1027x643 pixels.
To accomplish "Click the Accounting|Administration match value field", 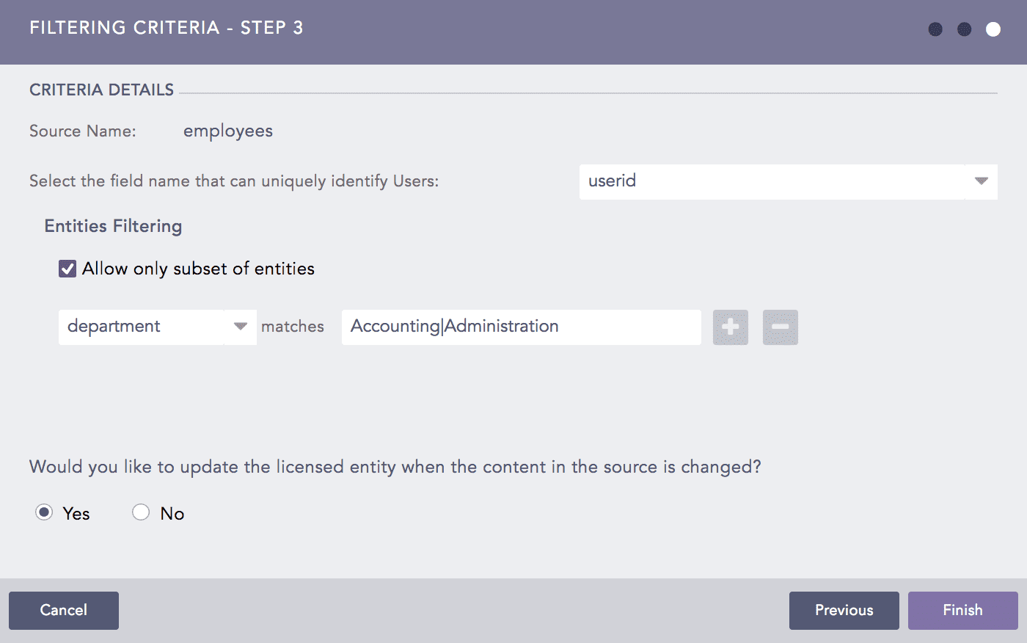I will click(521, 327).
